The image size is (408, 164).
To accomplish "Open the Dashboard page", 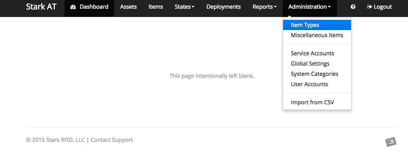I will 89,7.
